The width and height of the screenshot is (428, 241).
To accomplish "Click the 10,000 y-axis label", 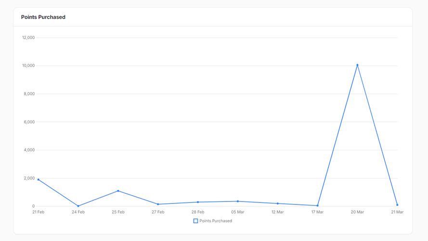I will 28,66.
